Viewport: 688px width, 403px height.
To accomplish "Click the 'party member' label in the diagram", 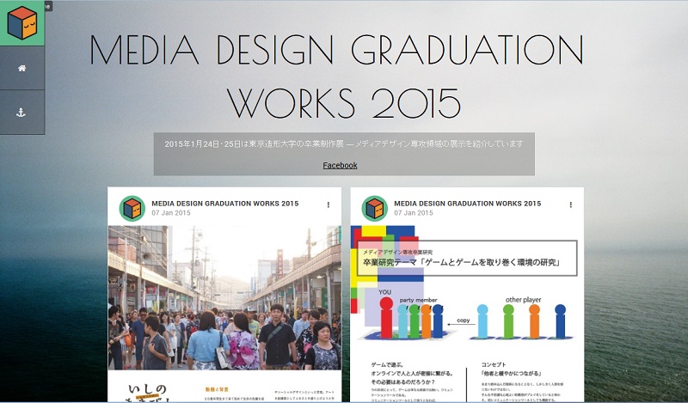I will (418, 301).
